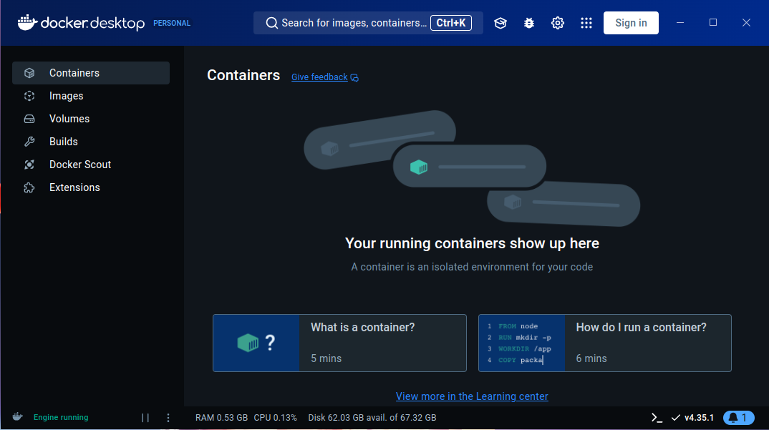Open the apps grid menu
This screenshot has height=430, width=769.
(586, 22)
